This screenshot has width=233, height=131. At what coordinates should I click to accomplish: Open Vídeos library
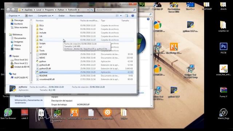(x=17, y=49)
